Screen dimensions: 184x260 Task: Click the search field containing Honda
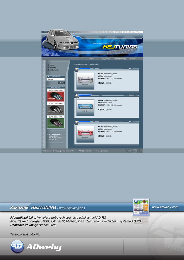pos(56,79)
